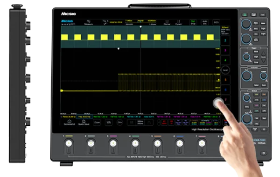This screenshot has width=280, height=177.
Task: Tap the trigger level marker on right edge
Action: click(x=219, y=80)
